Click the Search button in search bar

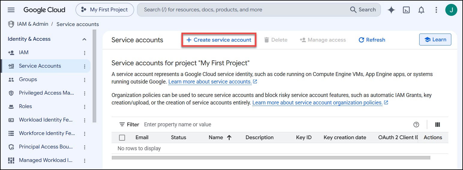point(363,10)
